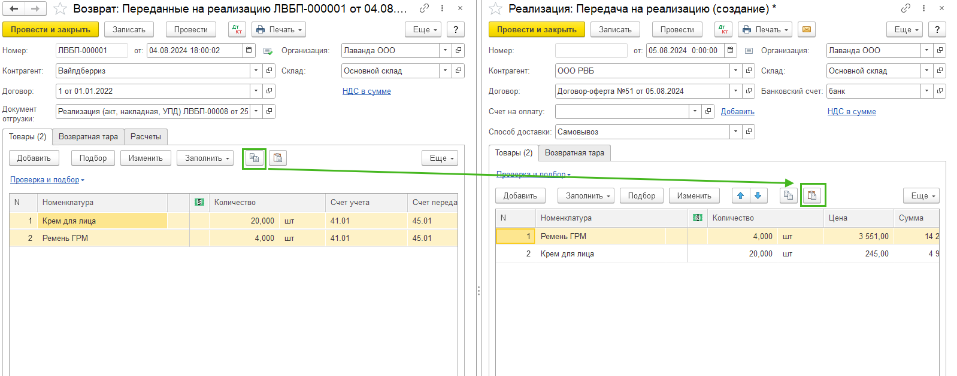Select Ремень ГРМ row in Реализация table
This screenshot has width=957, height=376.
[717, 237]
